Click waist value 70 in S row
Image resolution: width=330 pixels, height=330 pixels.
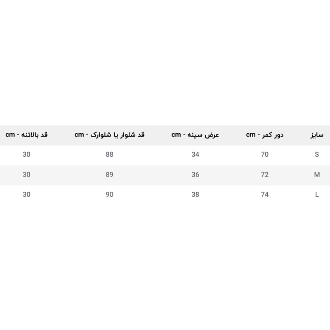tap(264, 154)
